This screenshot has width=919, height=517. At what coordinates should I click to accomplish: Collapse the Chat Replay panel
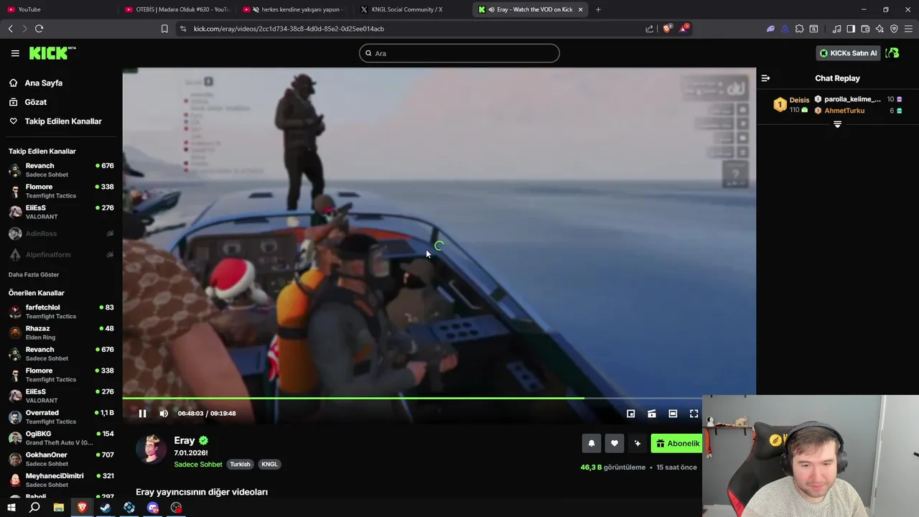click(x=765, y=78)
